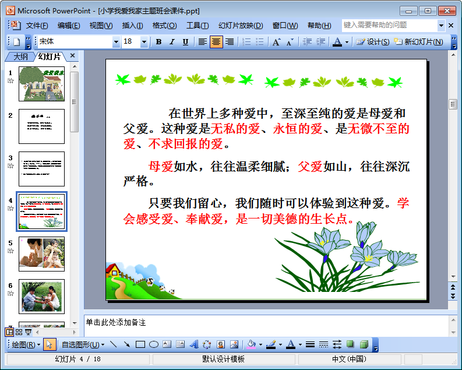462x370 pixels.
Task: Toggle Italic formatting
Action: 172,42
